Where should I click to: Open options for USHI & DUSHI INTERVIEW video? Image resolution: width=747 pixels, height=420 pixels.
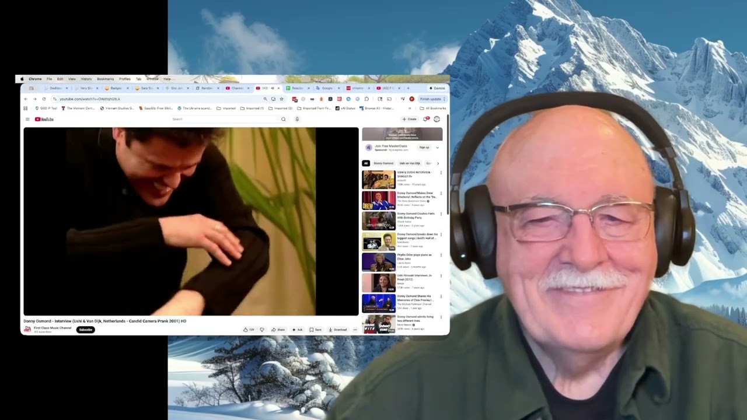441,173
